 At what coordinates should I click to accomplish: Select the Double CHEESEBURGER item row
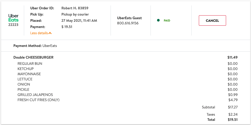(33, 57)
